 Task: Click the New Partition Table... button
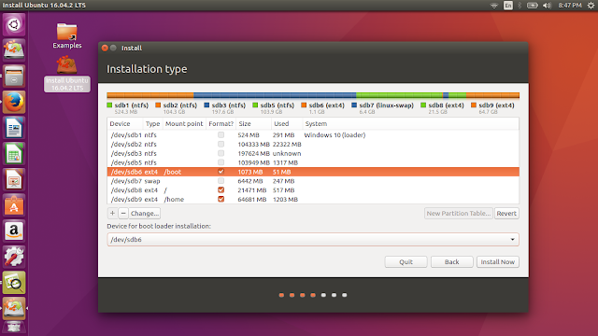point(459,214)
